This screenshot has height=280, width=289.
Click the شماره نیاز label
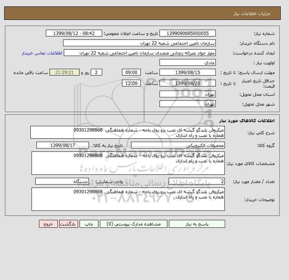pyautogui.click(x=264, y=33)
